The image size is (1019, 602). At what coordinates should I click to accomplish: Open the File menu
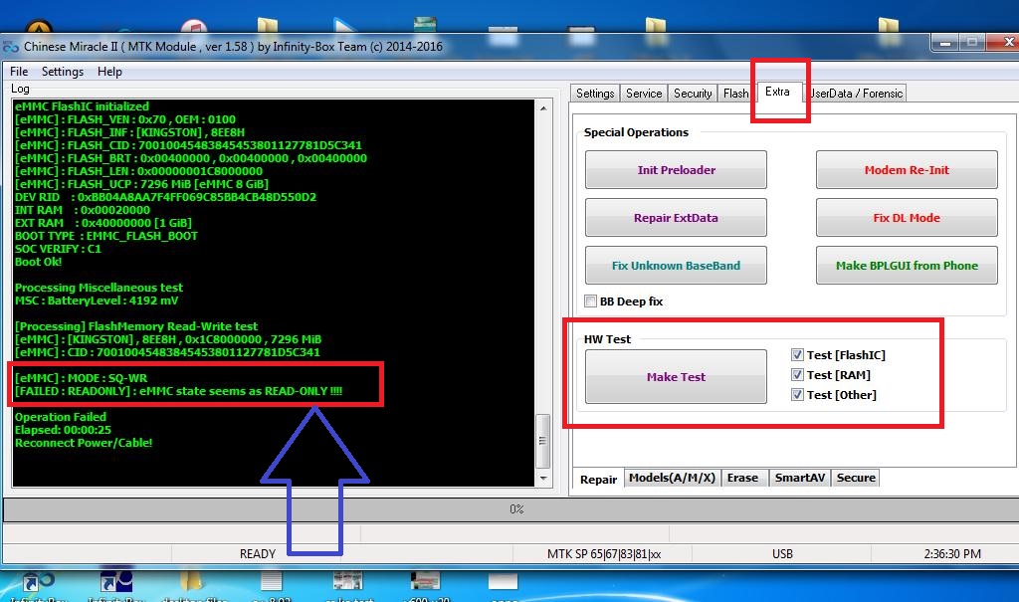point(19,72)
